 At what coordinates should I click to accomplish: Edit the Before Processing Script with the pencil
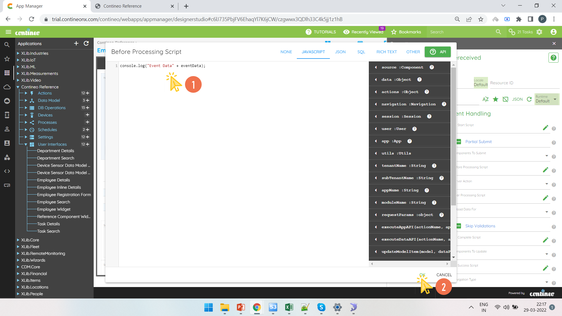click(x=545, y=170)
